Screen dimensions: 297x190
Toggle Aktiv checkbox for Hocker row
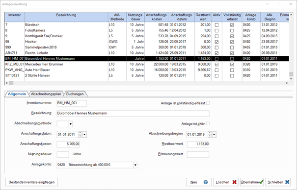coord(216,42)
